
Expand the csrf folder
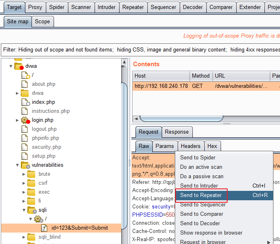tap(24, 183)
